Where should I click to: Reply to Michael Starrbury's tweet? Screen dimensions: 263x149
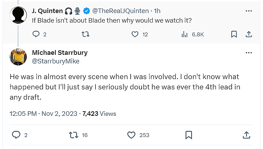pos(17,135)
